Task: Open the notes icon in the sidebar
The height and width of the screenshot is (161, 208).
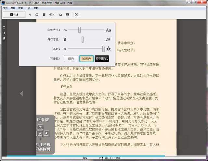Action: coord(4,39)
